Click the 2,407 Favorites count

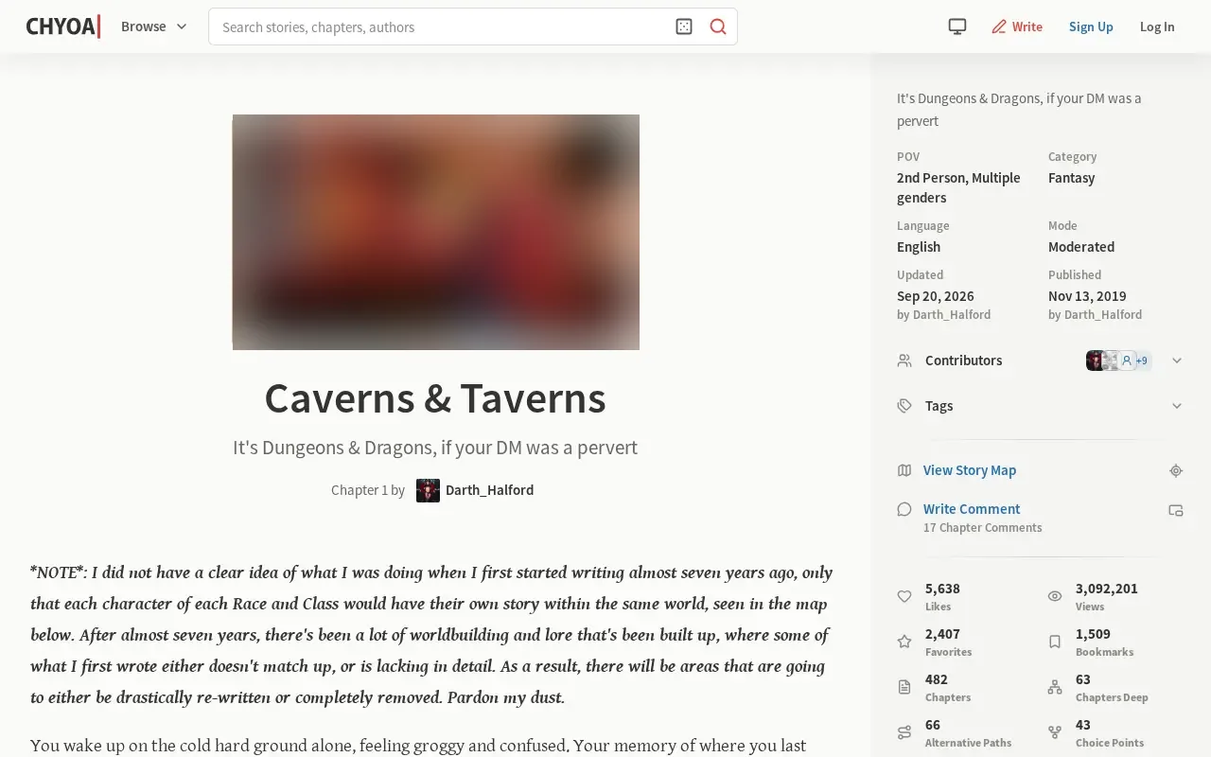(x=942, y=634)
